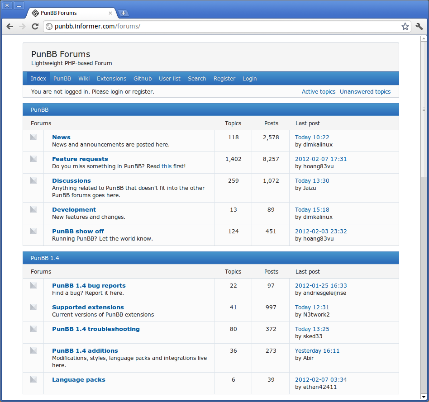Open Development last post Today 15:18

[x=312, y=209]
